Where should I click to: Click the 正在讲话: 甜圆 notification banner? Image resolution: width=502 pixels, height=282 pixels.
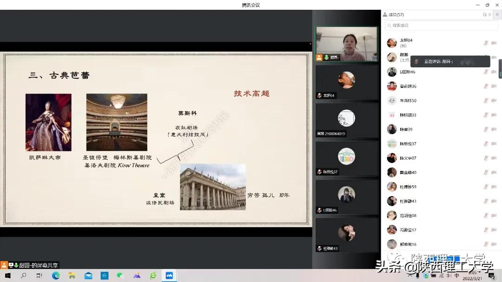point(449,61)
